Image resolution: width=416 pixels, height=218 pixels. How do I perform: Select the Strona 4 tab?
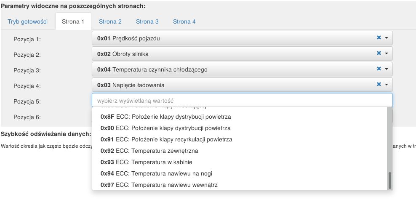tap(184, 21)
